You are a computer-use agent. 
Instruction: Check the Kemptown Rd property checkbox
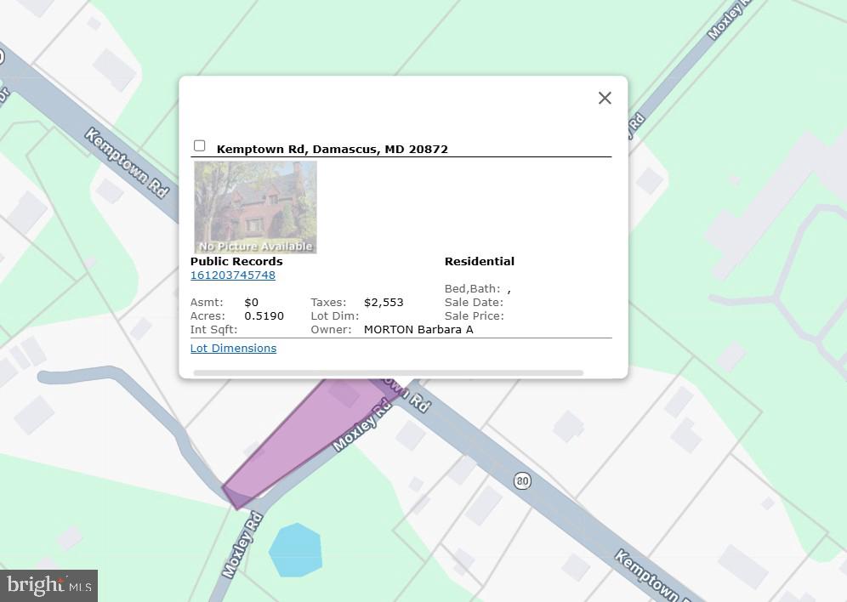click(x=199, y=145)
